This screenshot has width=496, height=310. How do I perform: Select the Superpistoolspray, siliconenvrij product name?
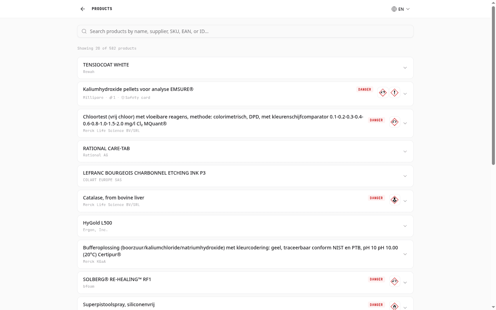click(x=119, y=304)
